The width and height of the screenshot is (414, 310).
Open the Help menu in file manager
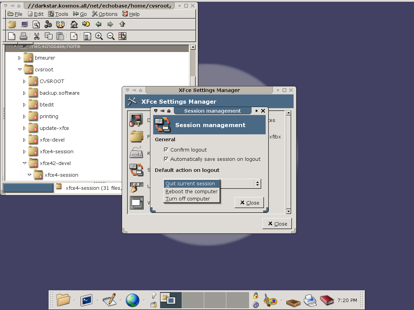[131, 14]
